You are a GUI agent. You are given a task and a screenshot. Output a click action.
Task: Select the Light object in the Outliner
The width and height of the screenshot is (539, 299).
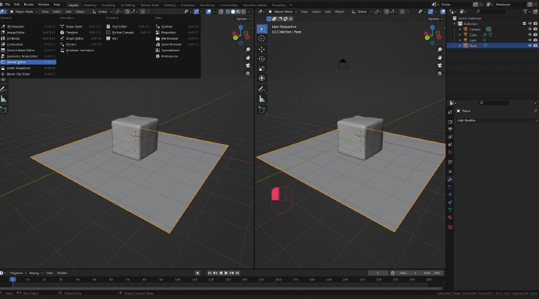[473, 40]
